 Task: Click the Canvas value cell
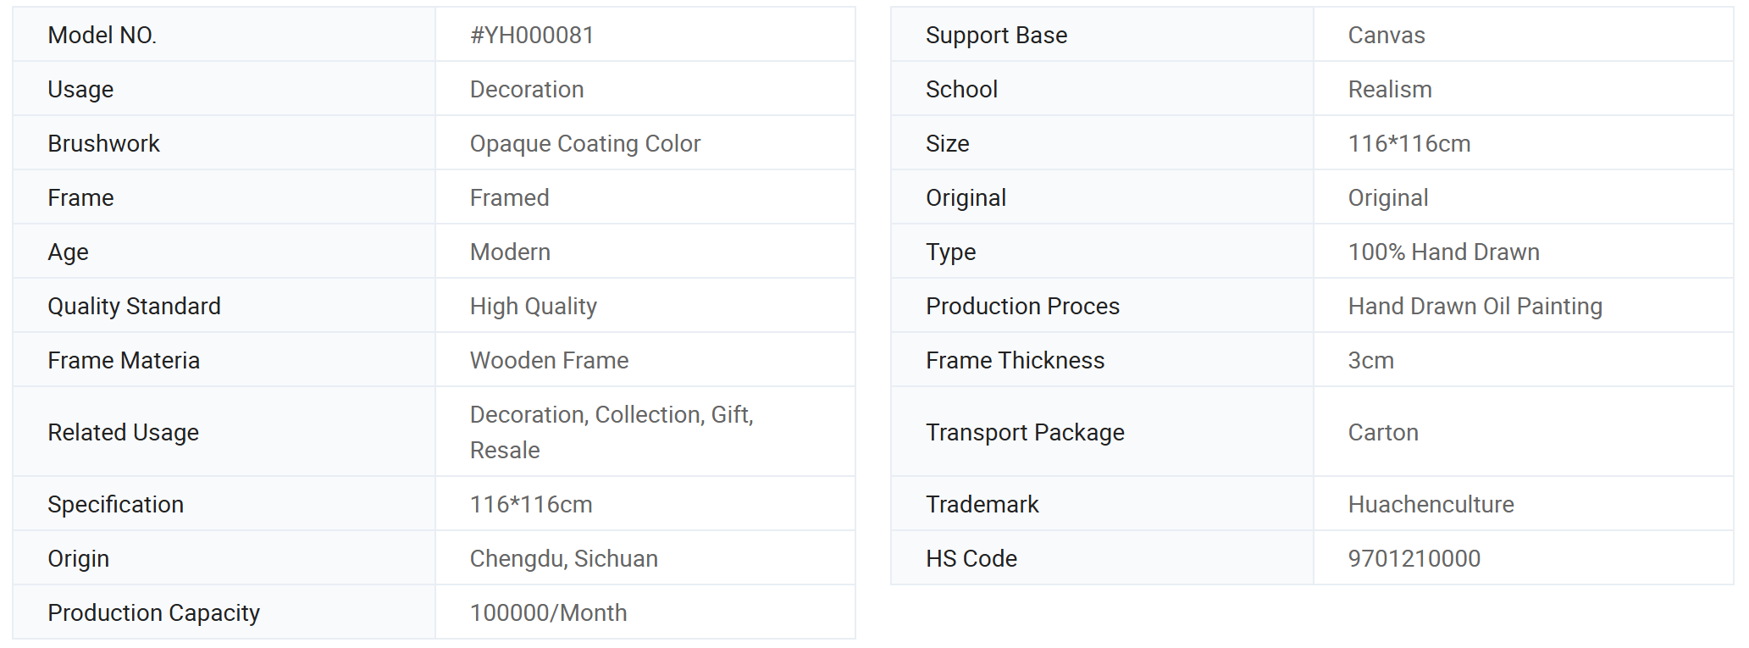pos(1386,35)
